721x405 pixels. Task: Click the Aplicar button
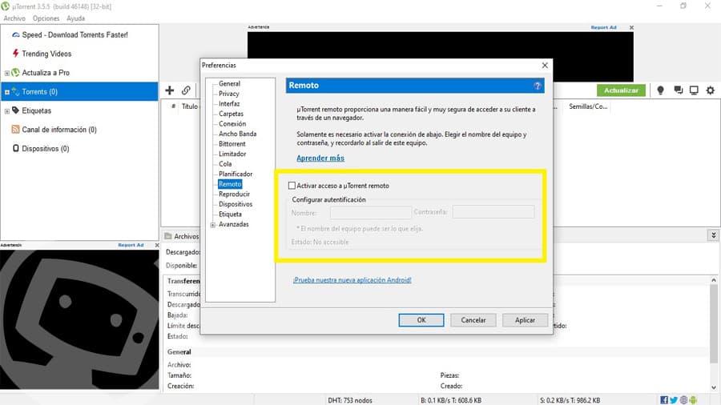(525, 320)
